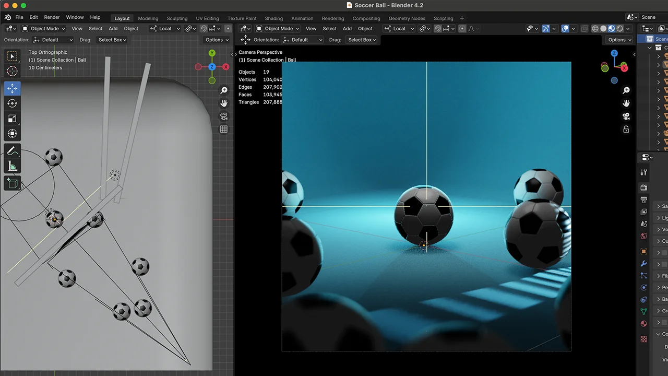Click Add in the camera viewport header

click(347, 29)
